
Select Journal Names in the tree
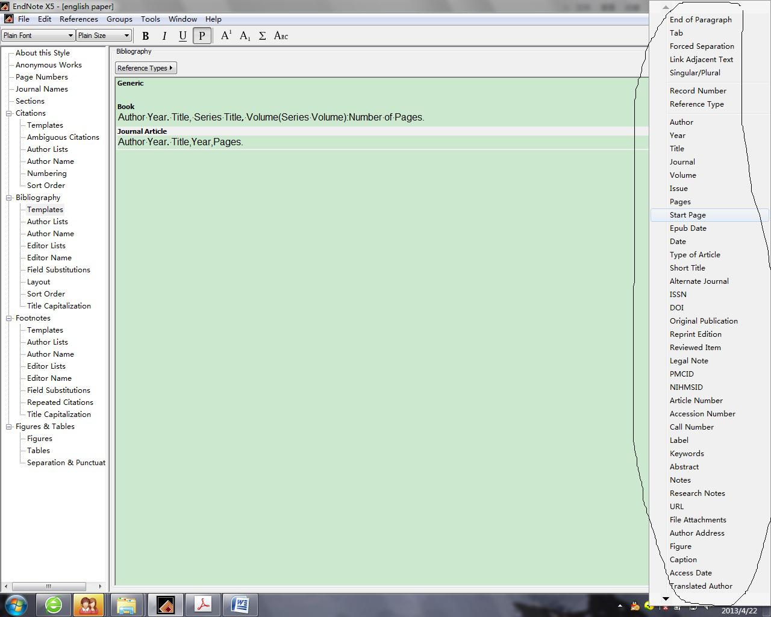[x=42, y=89]
